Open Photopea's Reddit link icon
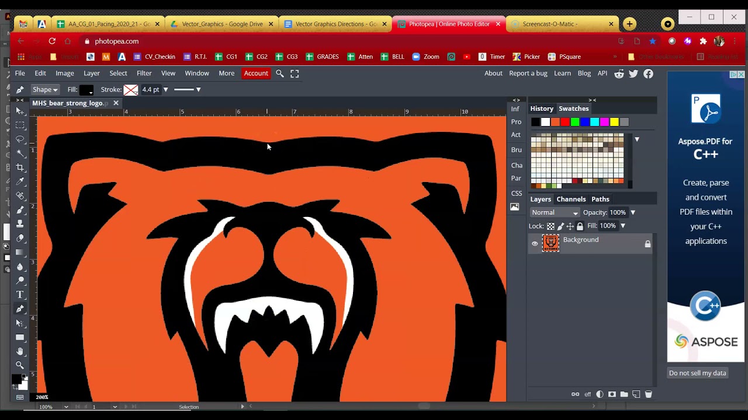 click(x=619, y=73)
